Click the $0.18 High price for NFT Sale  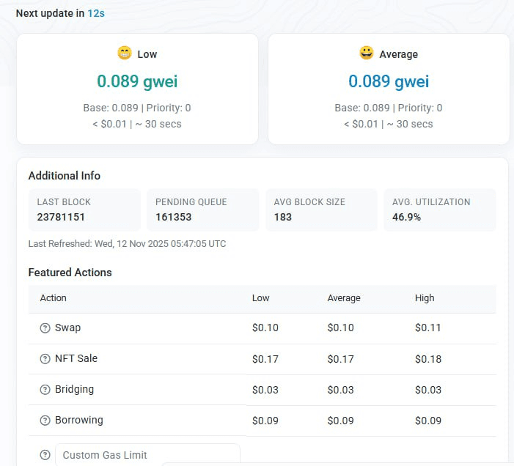428,359
